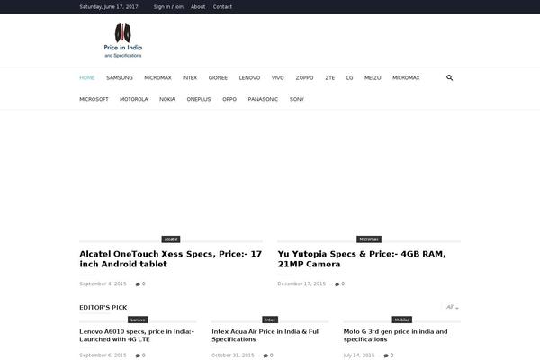Open the MICROMAX menu item next to MEIZU
The width and height of the screenshot is (540, 360).
pyautogui.click(x=406, y=78)
